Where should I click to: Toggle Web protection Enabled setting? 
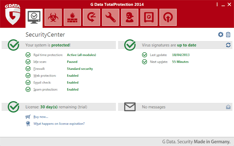pos(73,76)
